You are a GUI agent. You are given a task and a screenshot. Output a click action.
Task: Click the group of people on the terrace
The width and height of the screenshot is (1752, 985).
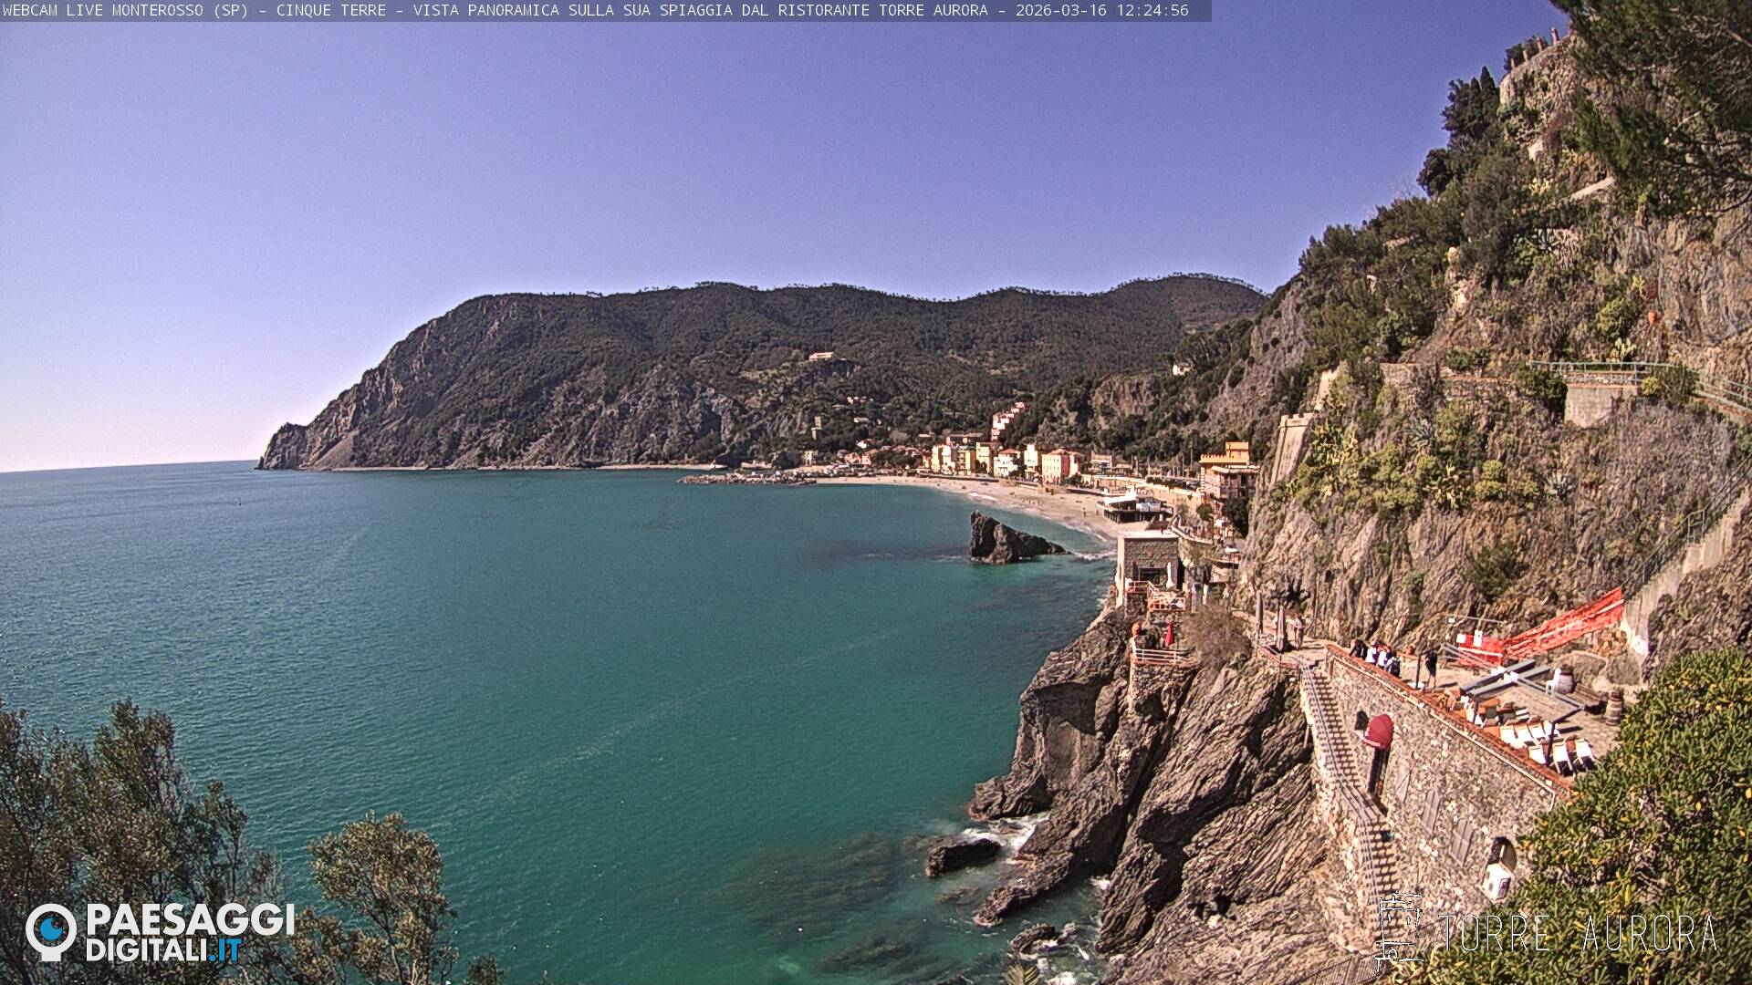tap(1378, 657)
